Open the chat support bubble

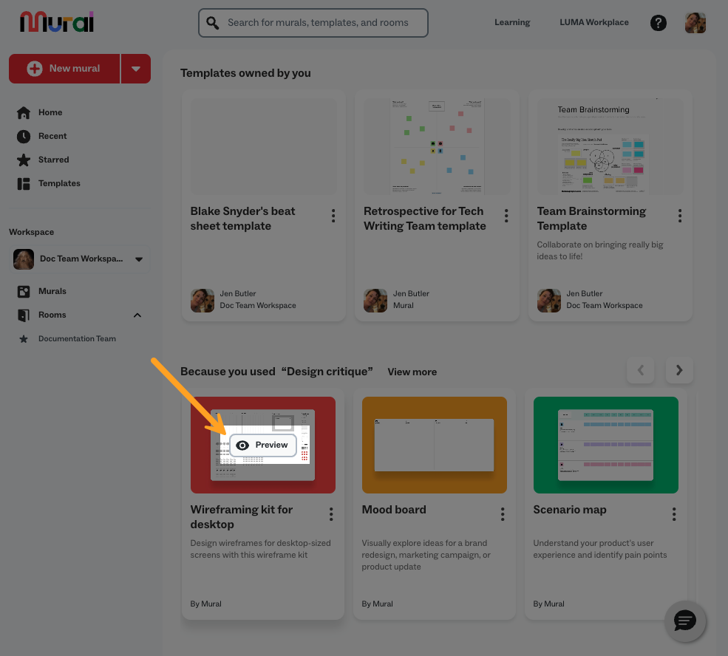685,621
